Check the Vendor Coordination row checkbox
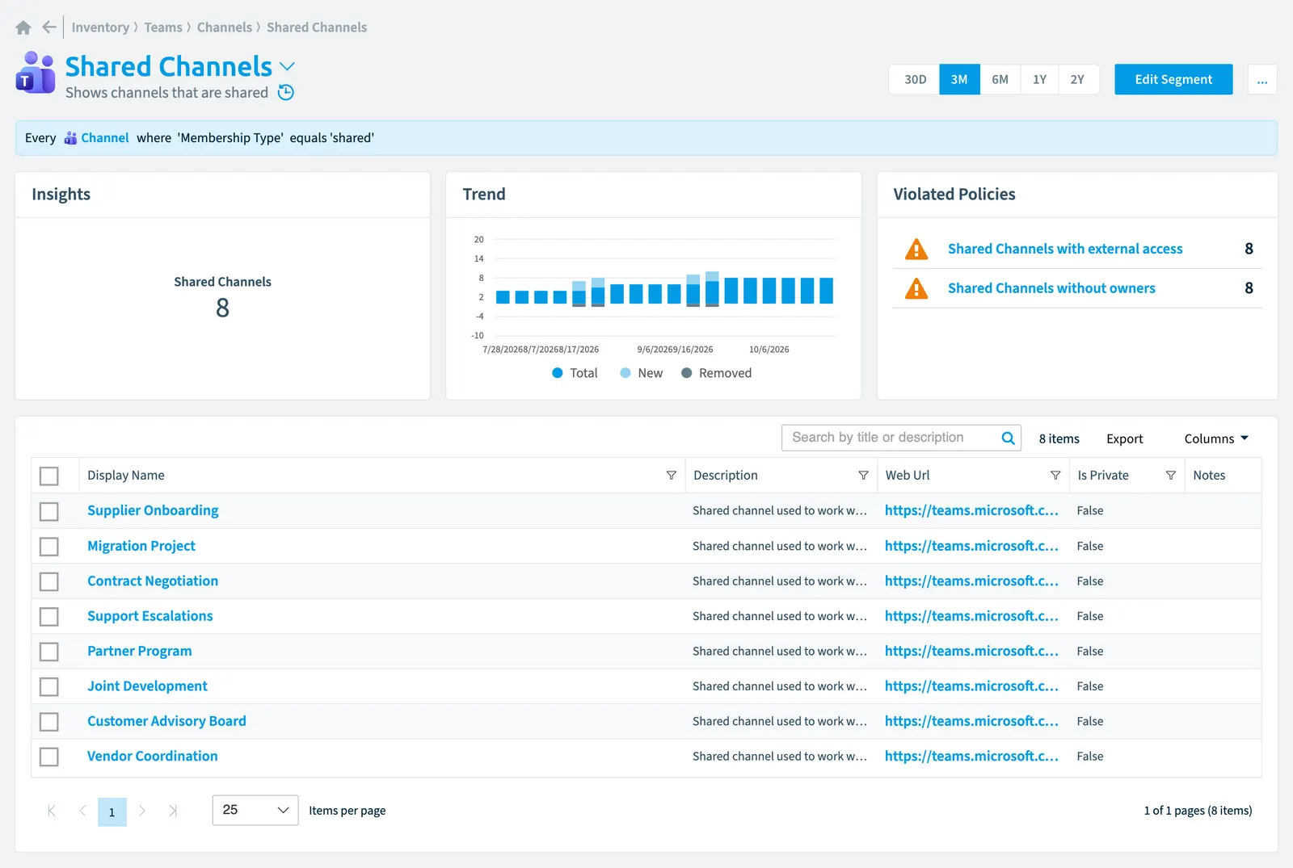The width and height of the screenshot is (1293, 868). pos(49,757)
